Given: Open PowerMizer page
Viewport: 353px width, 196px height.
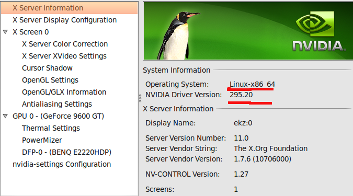Looking at the screenshot, I should 42,140.
